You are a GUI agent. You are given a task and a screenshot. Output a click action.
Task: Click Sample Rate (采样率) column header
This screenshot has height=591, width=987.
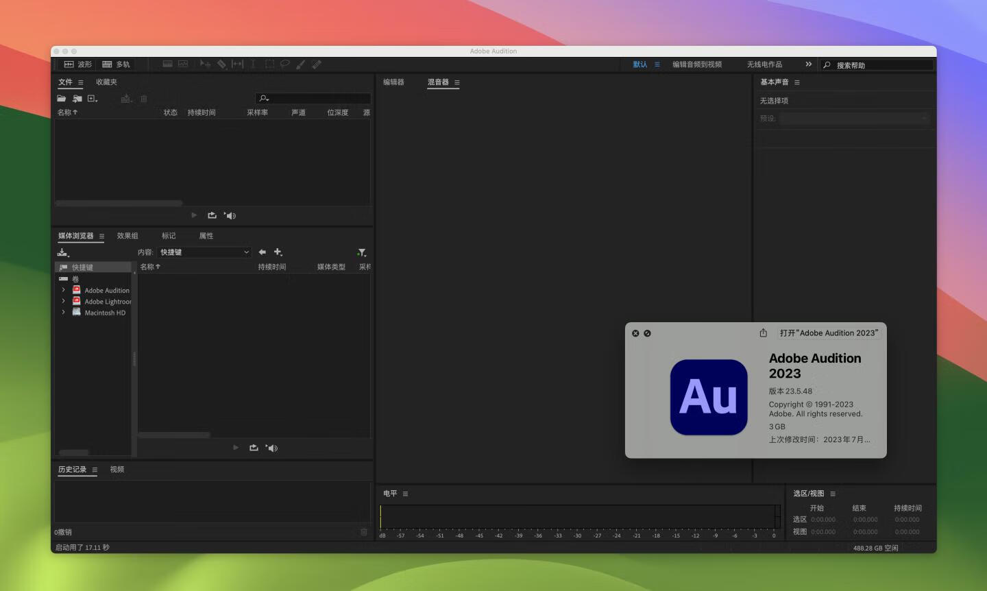258,112
